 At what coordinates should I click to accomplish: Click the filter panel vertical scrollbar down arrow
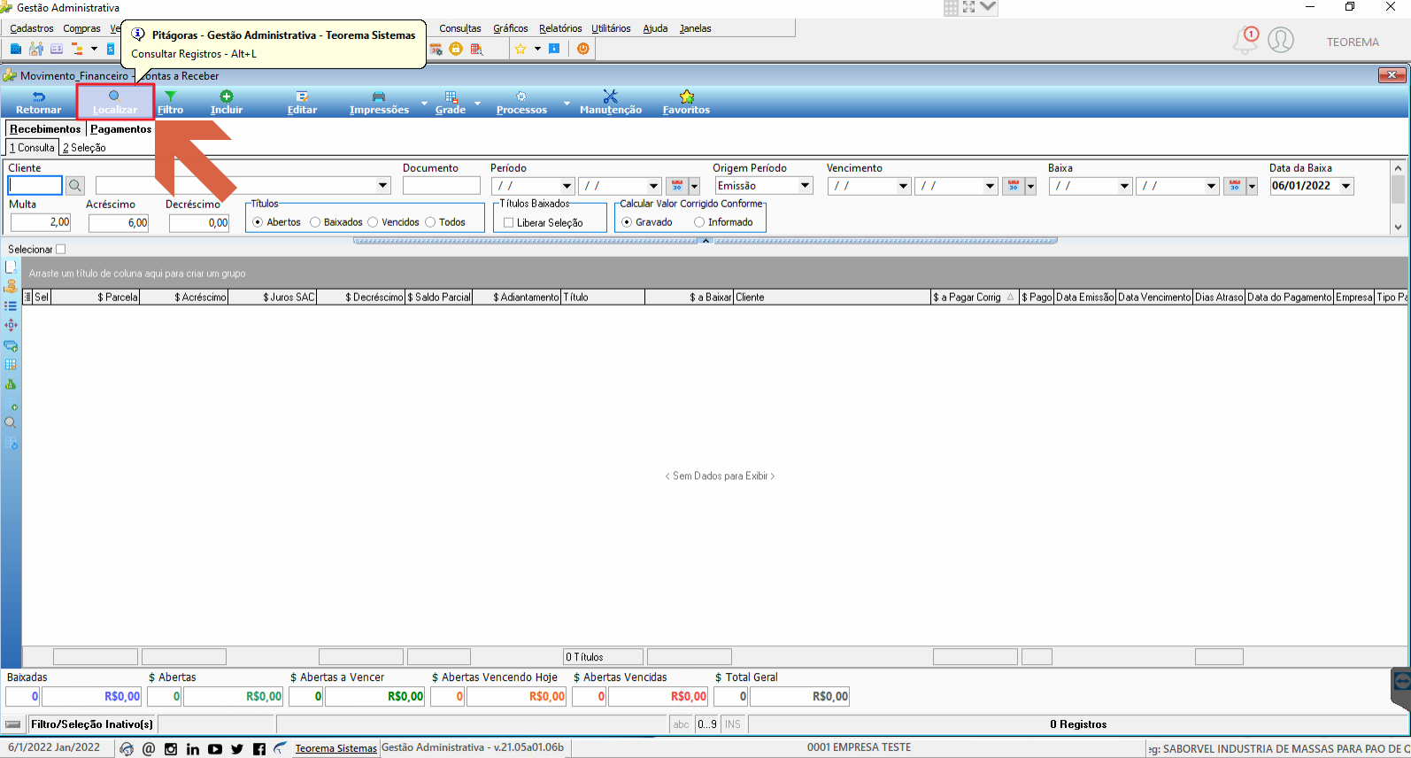(x=1398, y=228)
